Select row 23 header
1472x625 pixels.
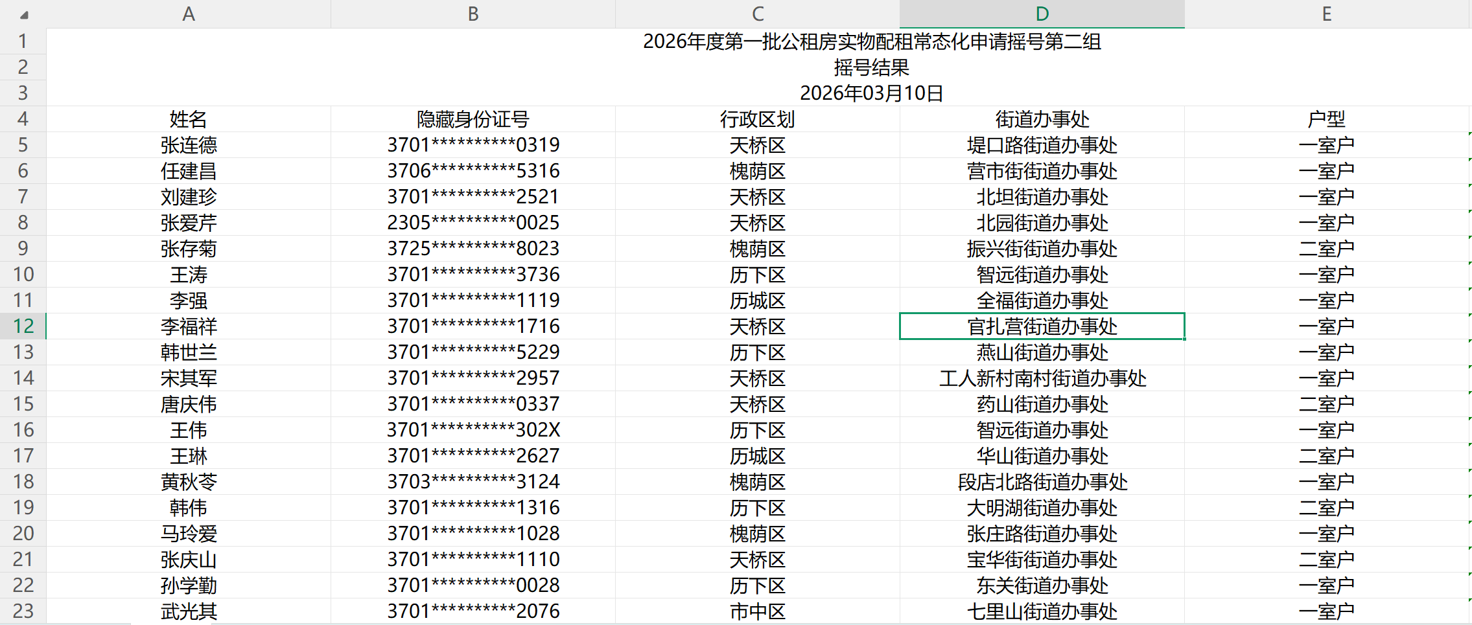23,611
